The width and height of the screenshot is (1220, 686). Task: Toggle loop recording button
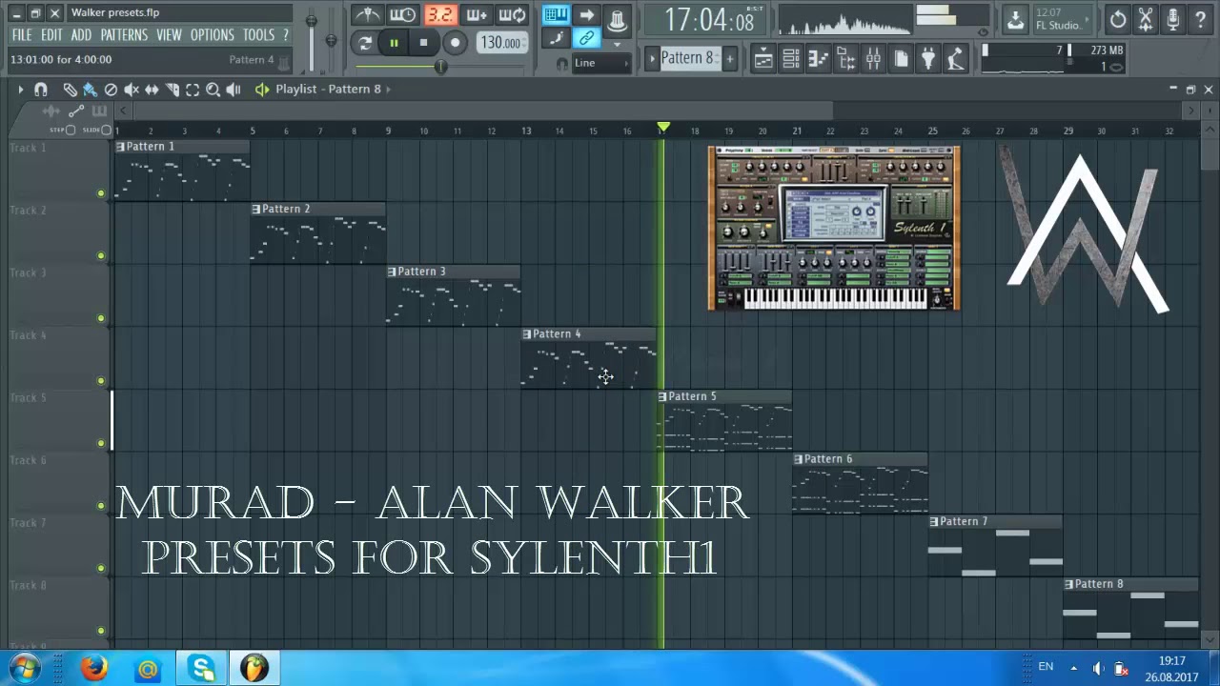click(512, 15)
